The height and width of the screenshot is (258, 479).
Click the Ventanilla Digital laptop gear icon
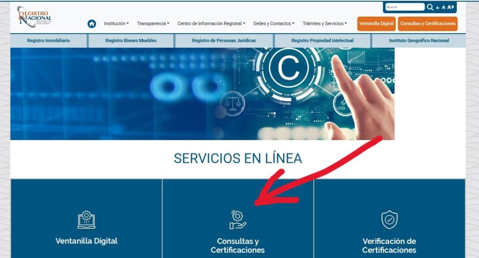[x=87, y=220]
